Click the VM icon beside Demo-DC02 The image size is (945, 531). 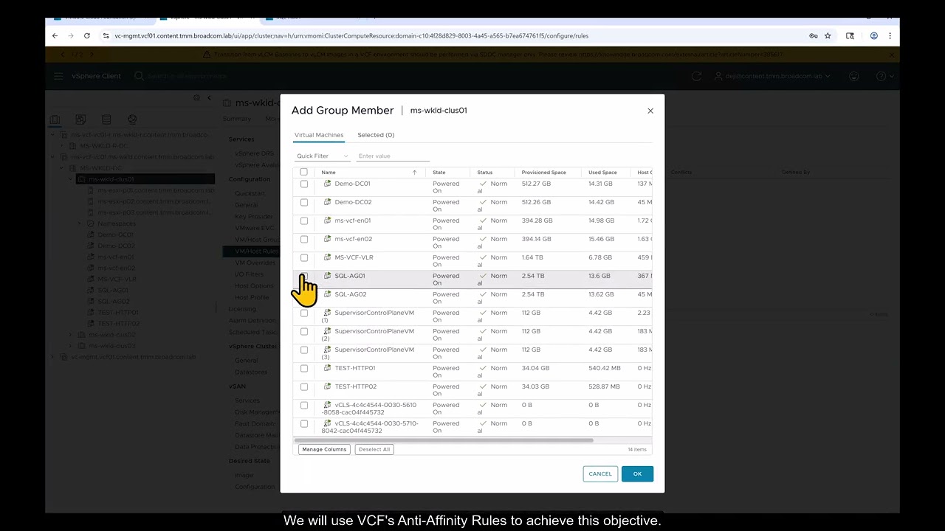(328, 202)
